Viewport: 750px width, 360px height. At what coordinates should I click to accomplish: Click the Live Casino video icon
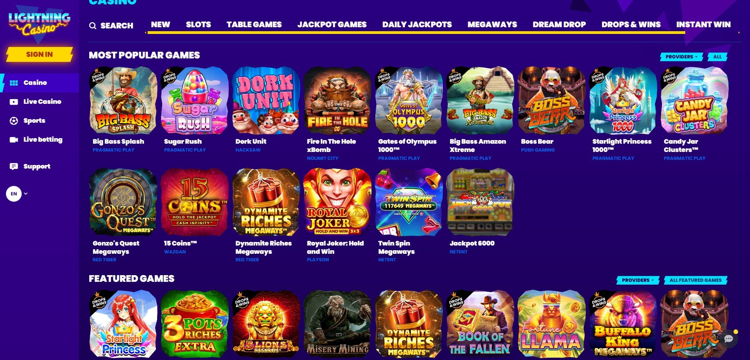tap(14, 102)
